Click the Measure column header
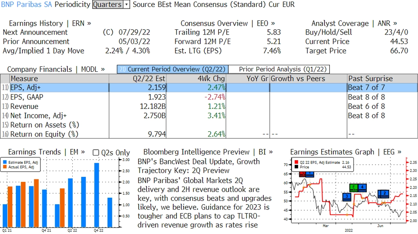The height and width of the screenshot is (234, 418). point(60,79)
